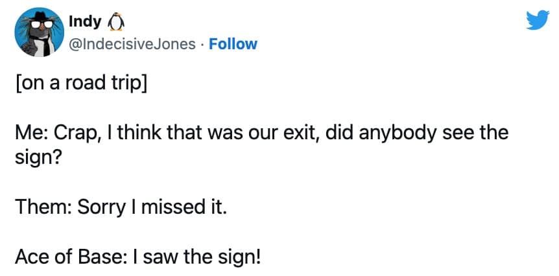Click the "Them:" speaker label
Screen dimensions: 559x276
click(42, 207)
